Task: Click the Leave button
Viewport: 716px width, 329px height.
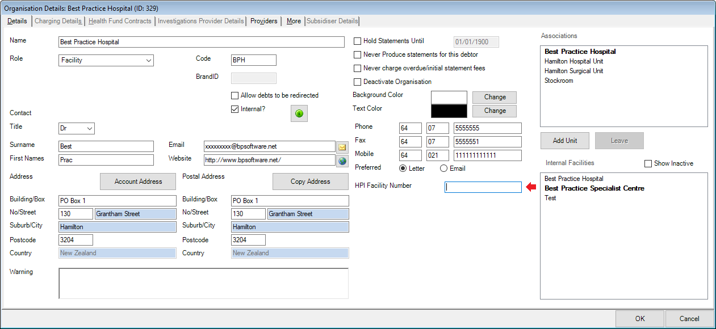Action: pos(619,141)
